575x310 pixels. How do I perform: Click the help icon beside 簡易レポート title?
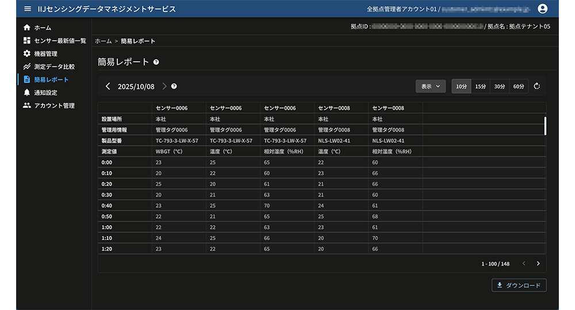(x=156, y=62)
